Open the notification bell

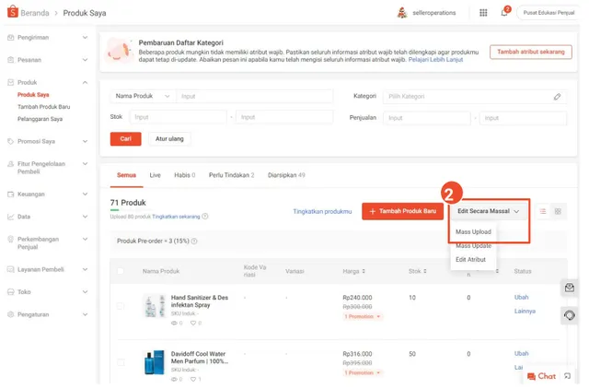click(x=504, y=13)
